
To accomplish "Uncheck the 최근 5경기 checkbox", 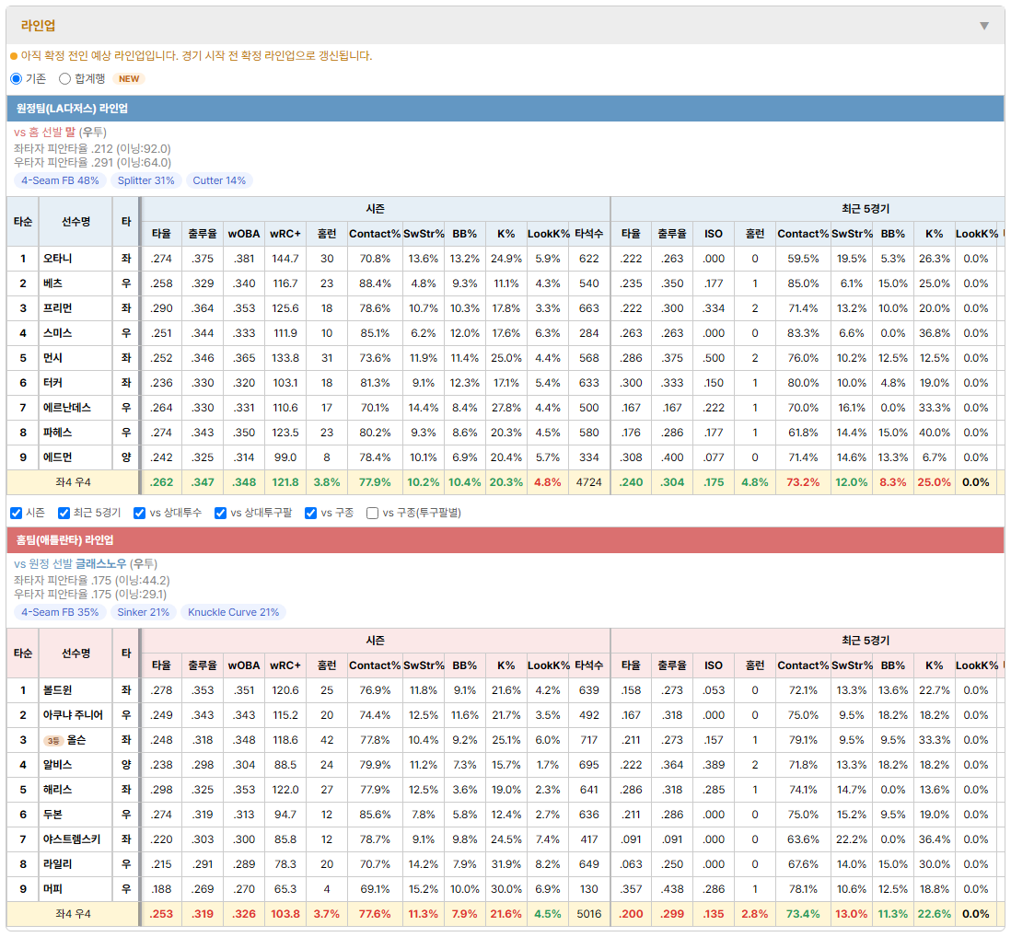I will click(x=64, y=513).
